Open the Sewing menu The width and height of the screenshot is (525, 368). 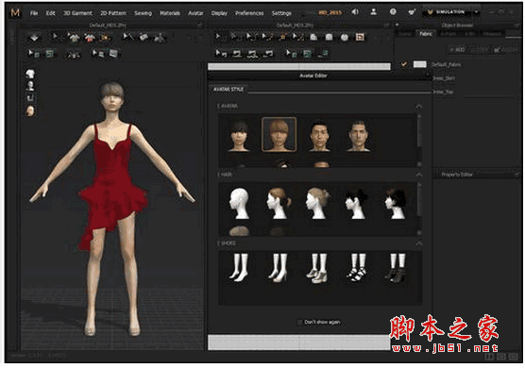(143, 13)
